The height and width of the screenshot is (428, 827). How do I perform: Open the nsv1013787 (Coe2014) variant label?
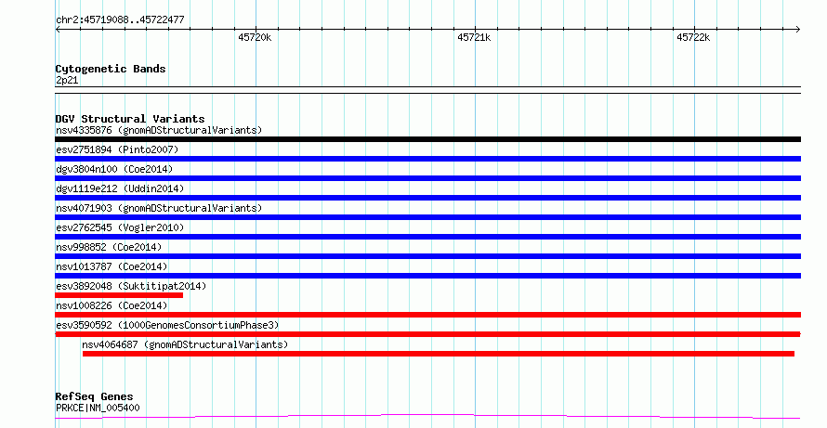[112, 266]
